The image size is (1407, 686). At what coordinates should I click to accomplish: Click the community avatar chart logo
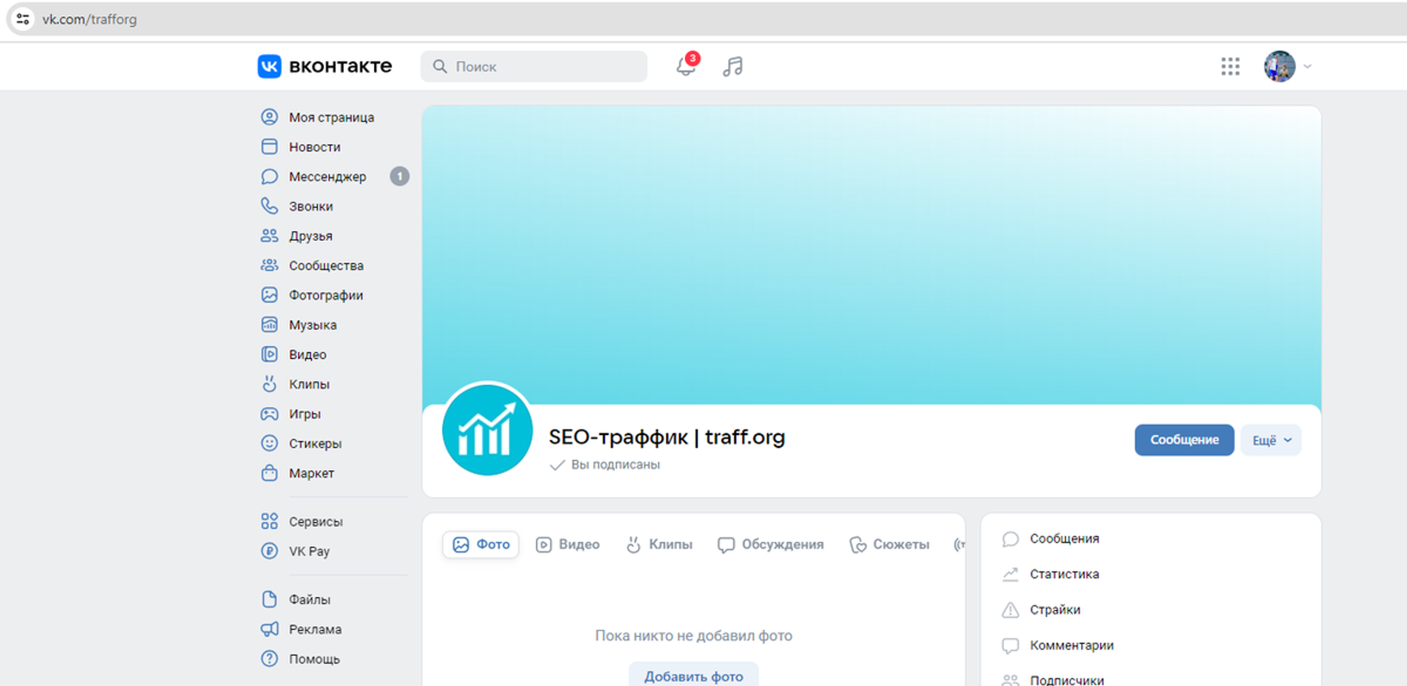tap(487, 430)
